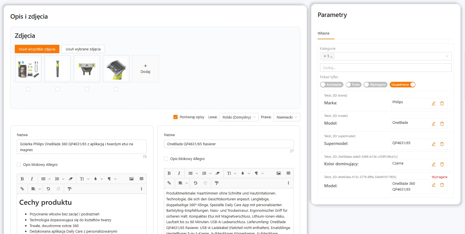Click the edit pencil icon for Marka

(x=433, y=103)
